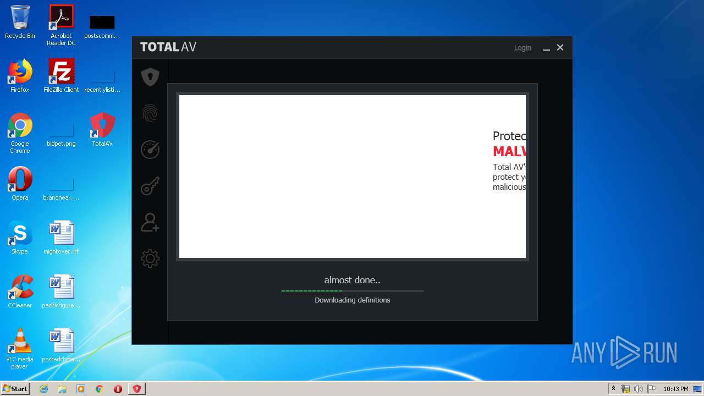704x396 pixels.
Task: Click the TOTAL AV logo
Action: point(168,47)
